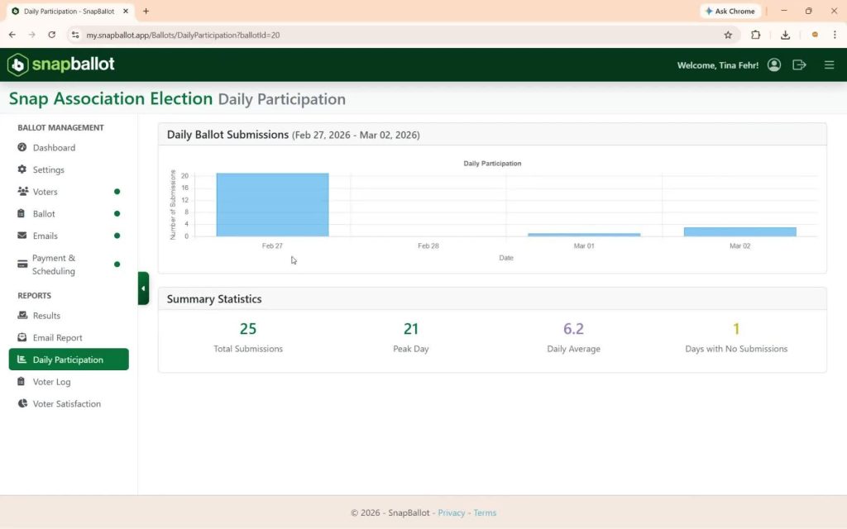Go back in browser history
Screen dimensions: 847x529
pos(12,35)
